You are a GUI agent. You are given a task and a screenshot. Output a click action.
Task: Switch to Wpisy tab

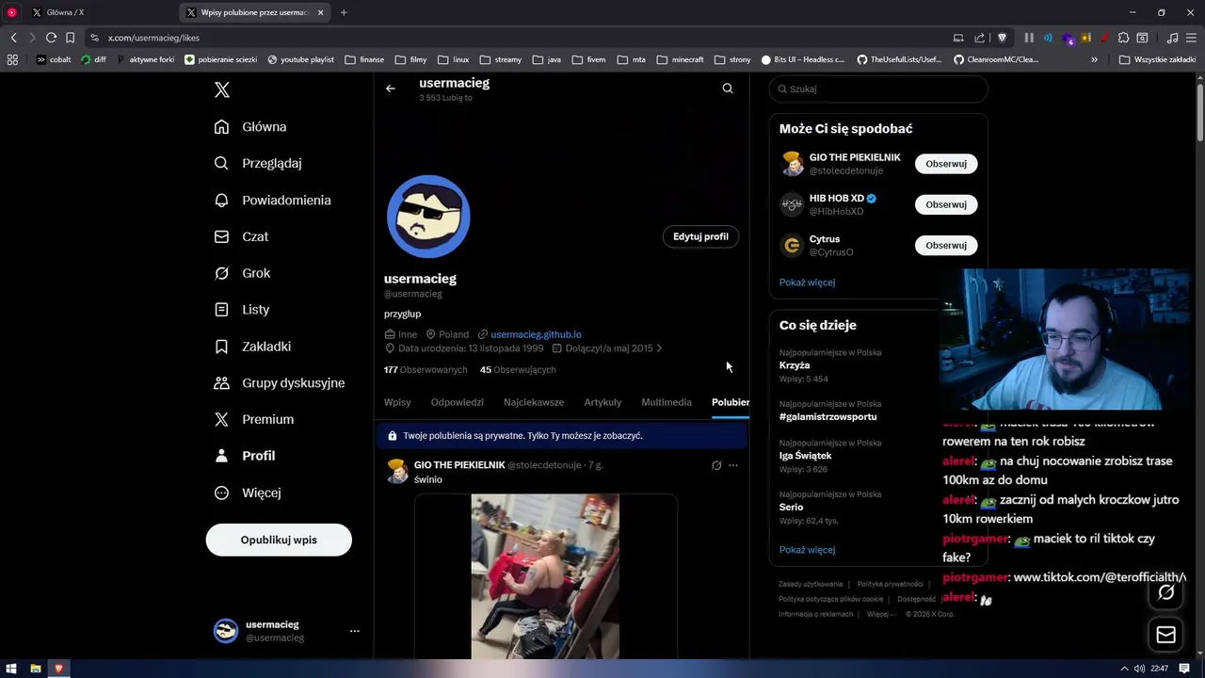coord(397,402)
